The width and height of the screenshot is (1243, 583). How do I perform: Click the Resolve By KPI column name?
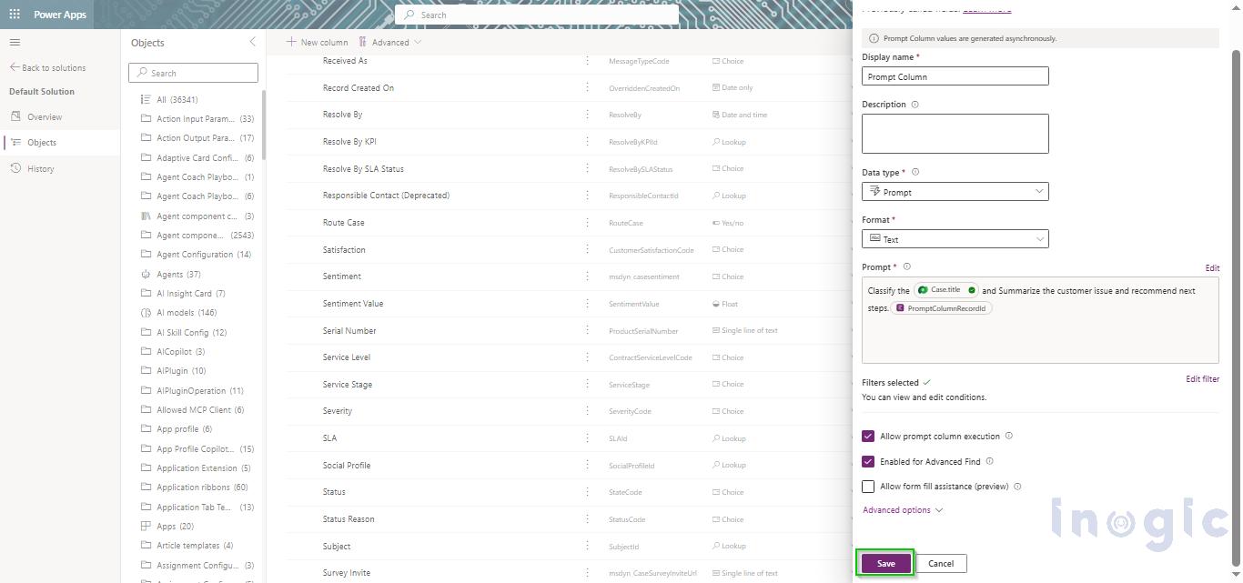349,142
